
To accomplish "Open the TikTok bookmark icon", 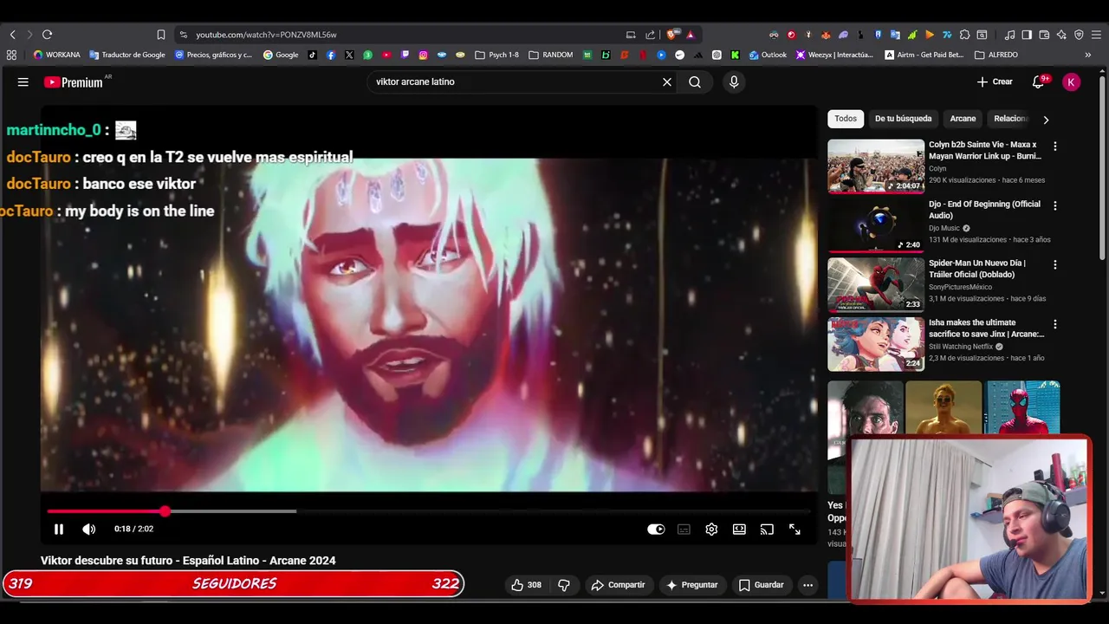I will point(313,55).
